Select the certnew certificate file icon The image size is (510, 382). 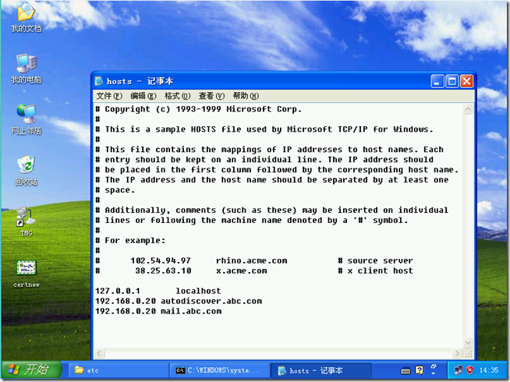coord(27,274)
